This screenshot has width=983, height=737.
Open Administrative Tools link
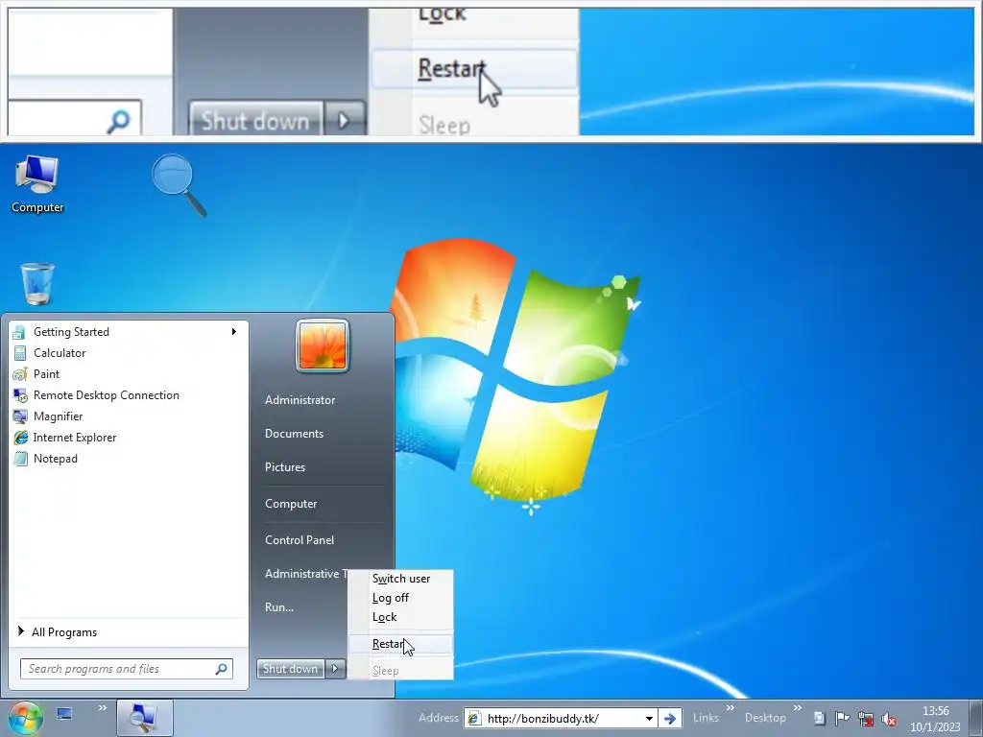306,574
